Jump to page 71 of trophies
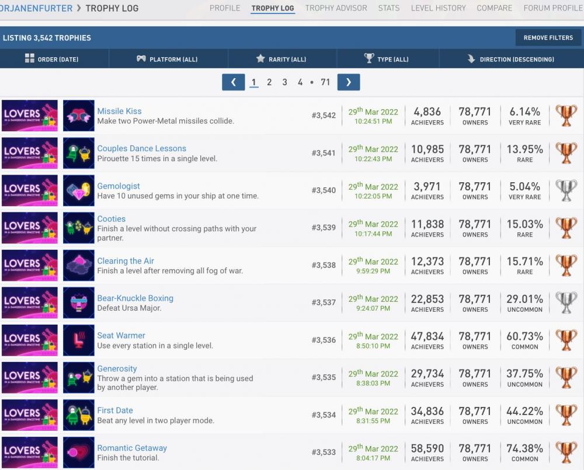This screenshot has height=470, width=584. [x=325, y=82]
